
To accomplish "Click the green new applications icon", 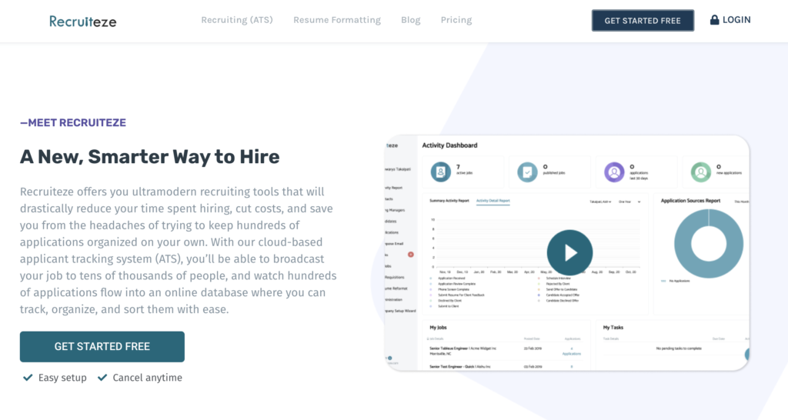I will click(700, 172).
